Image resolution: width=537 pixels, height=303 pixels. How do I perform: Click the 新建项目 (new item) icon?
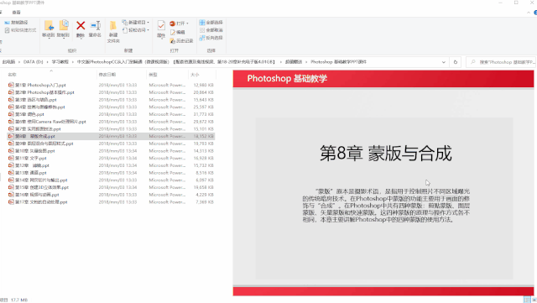tap(125, 23)
